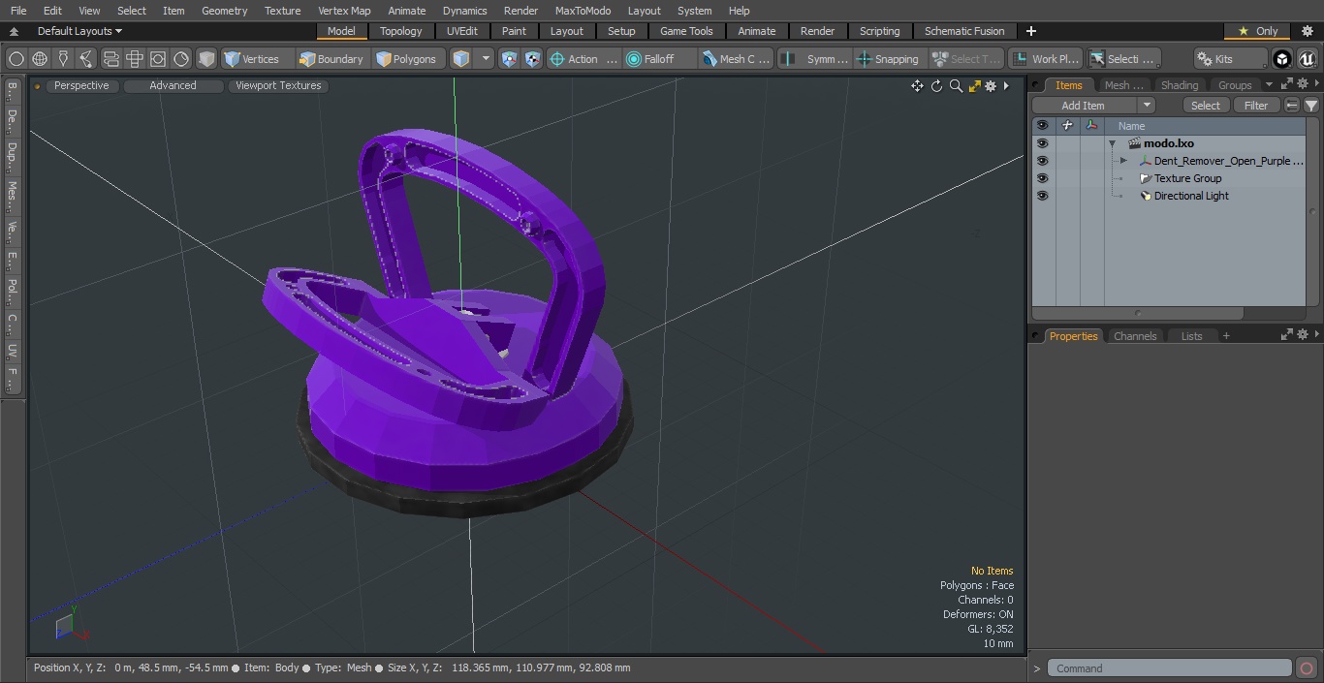
Task: Click the gray cube icon in toolbar
Action: (206, 59)
